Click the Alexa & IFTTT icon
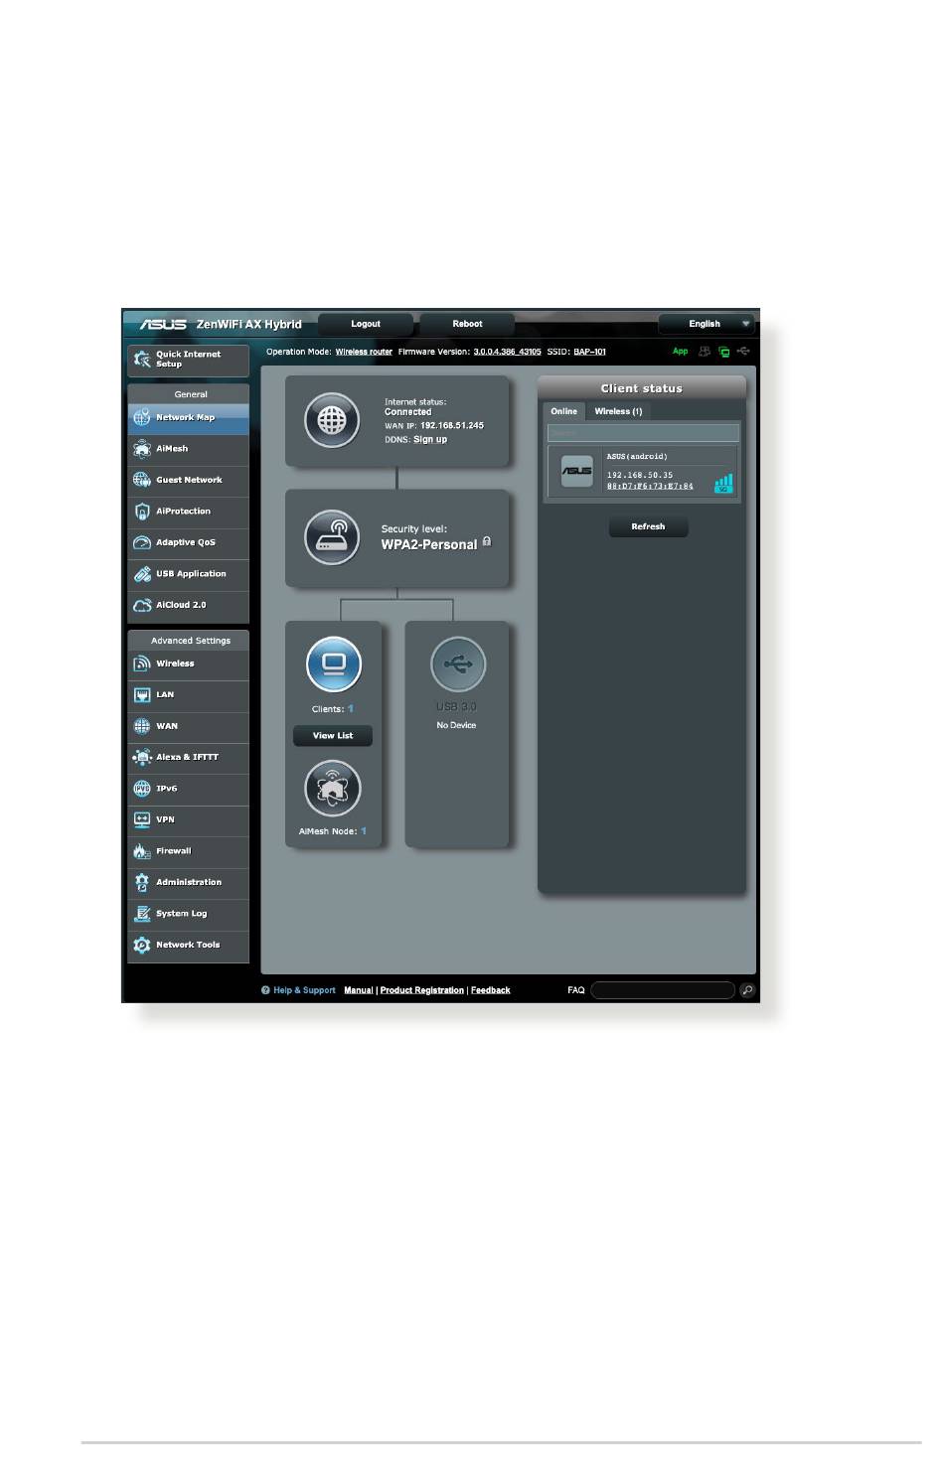The width and height of the screenshot is (944, 1475). click(x=142, y=758)
